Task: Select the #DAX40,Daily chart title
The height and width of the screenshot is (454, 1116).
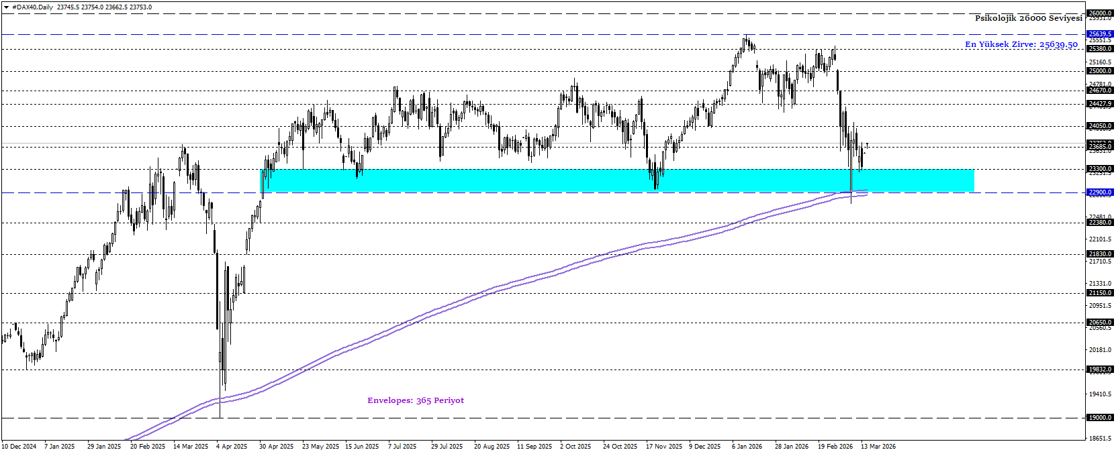Action: click(34, 7)
